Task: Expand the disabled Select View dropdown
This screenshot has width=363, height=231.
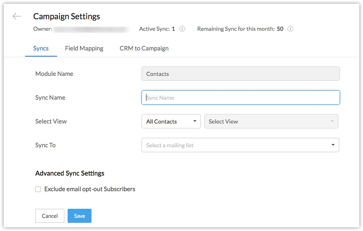Action: (x=271, y=121)
